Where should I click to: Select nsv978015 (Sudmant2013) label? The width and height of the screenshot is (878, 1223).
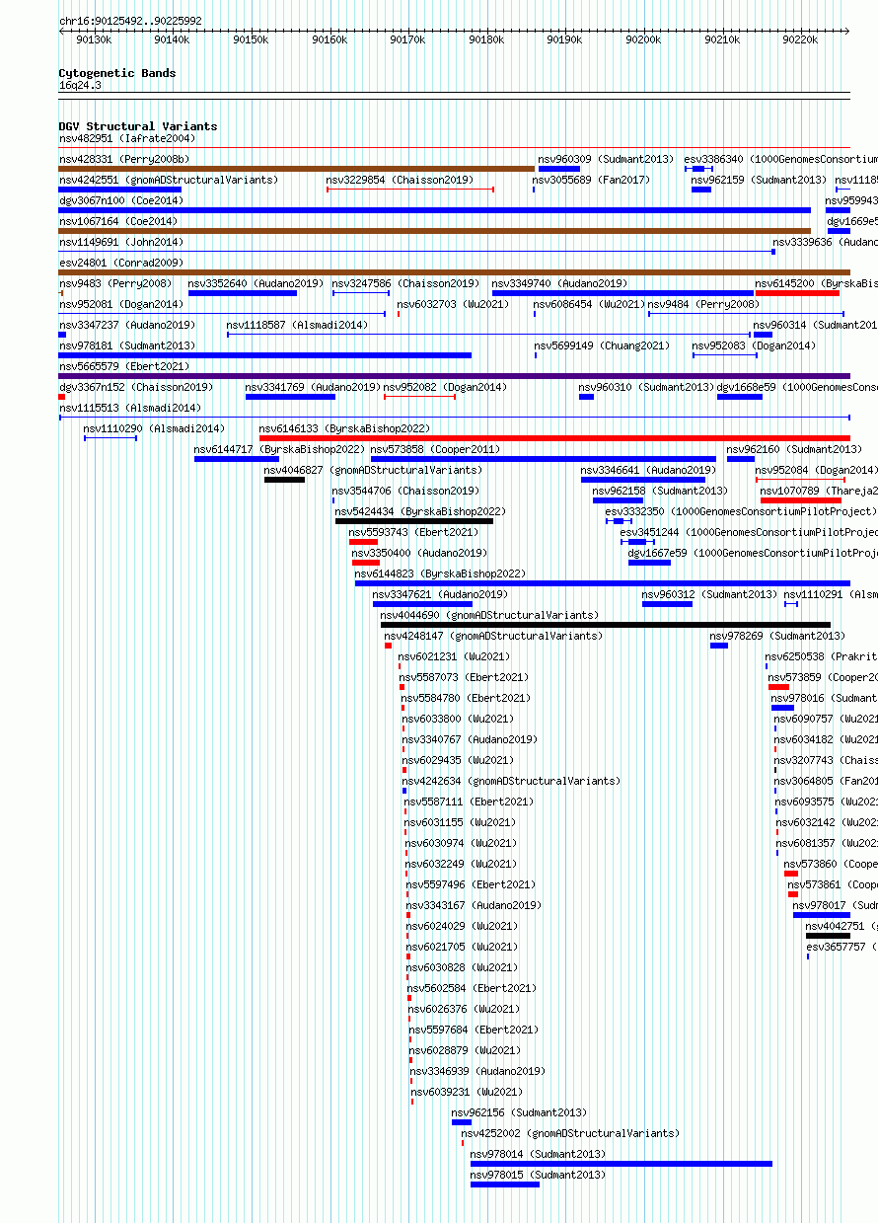(538, 1175)
